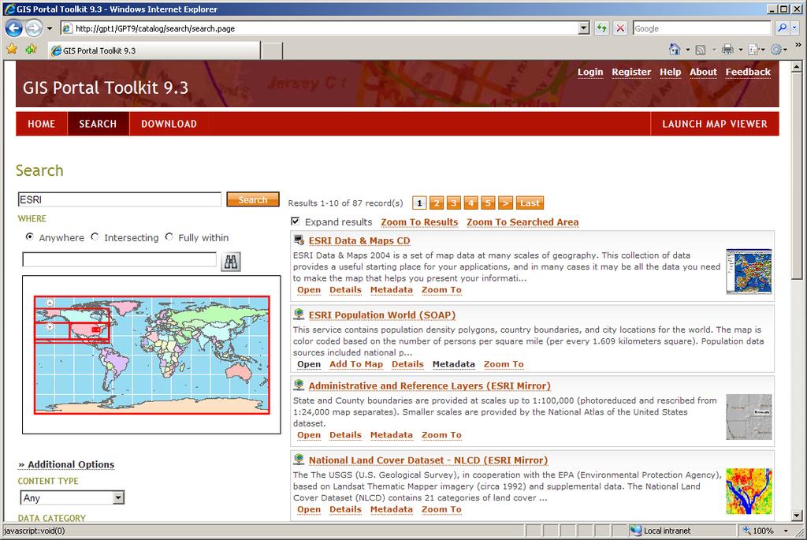Open the Home button dropdown arrow
This screenshot has height=540, width=807.
tap(687, 50)
